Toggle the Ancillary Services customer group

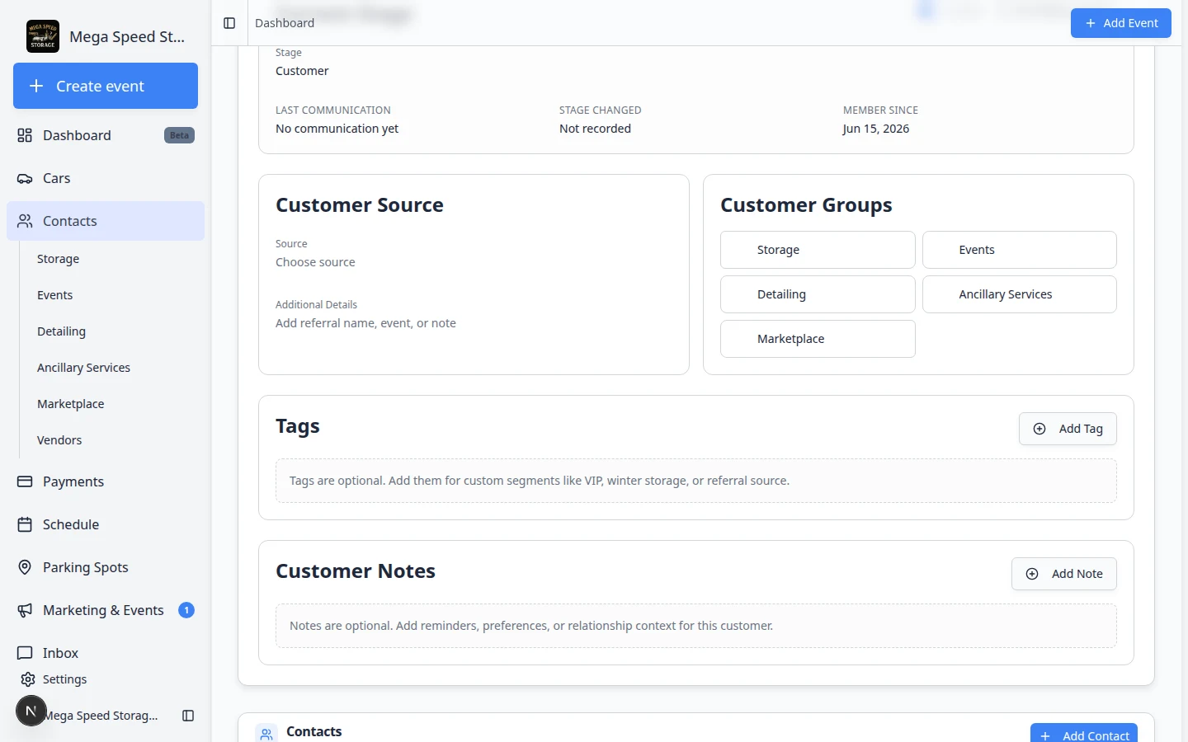1019,294
